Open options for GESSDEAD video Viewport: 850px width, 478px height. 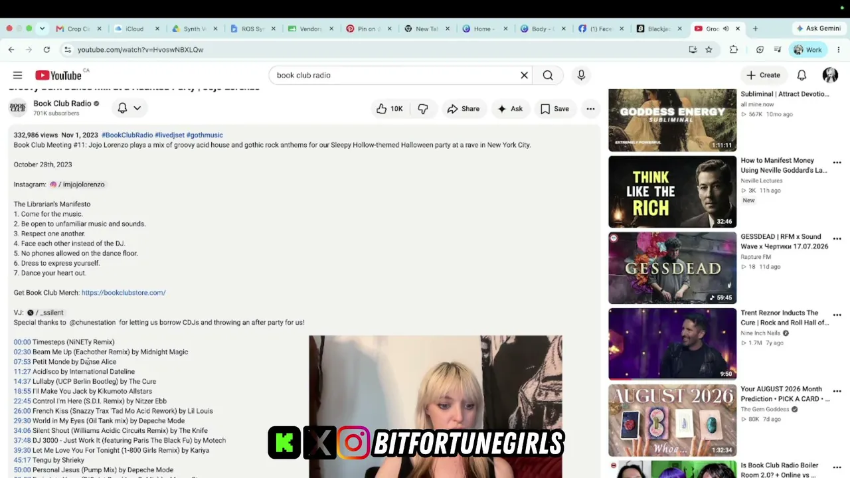[x=837, y=239]
